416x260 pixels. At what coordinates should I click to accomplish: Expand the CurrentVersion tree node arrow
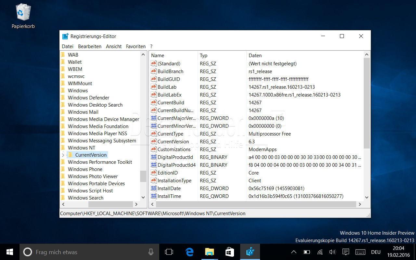63,155
